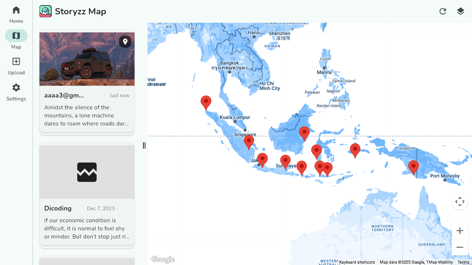
Task: Click the broken-image placeholder on the Dicoding card
Action: [87, 172]
